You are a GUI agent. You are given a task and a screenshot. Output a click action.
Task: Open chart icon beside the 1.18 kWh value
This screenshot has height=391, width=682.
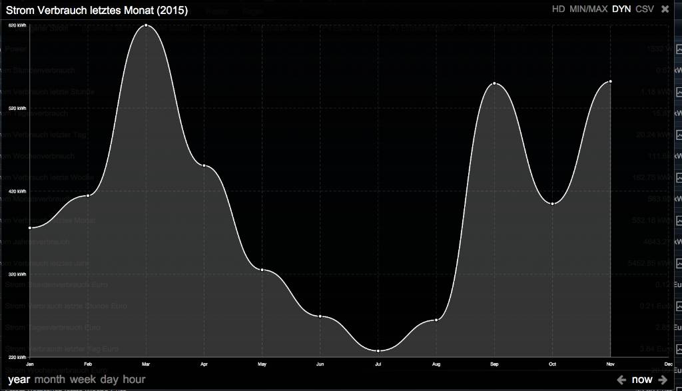[678, 92]
